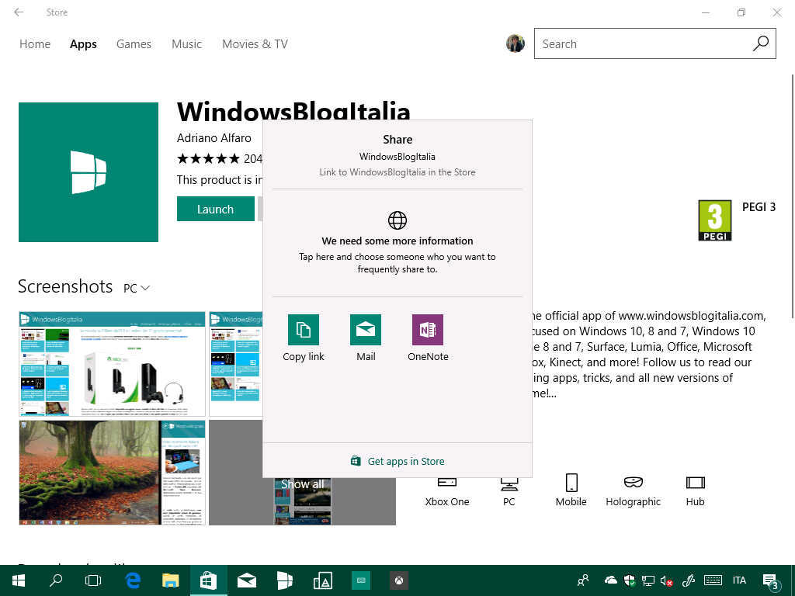Click the page vertical scrollbar
The image size is (795, 596).
click(x=792, y=196)
